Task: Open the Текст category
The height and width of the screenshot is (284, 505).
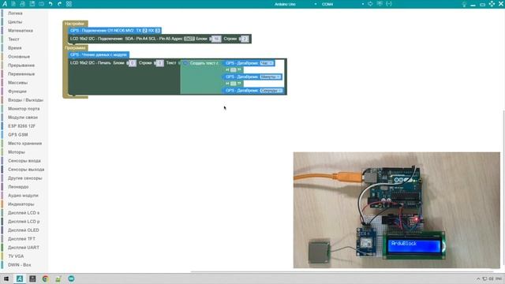Action: coord(13,39)
